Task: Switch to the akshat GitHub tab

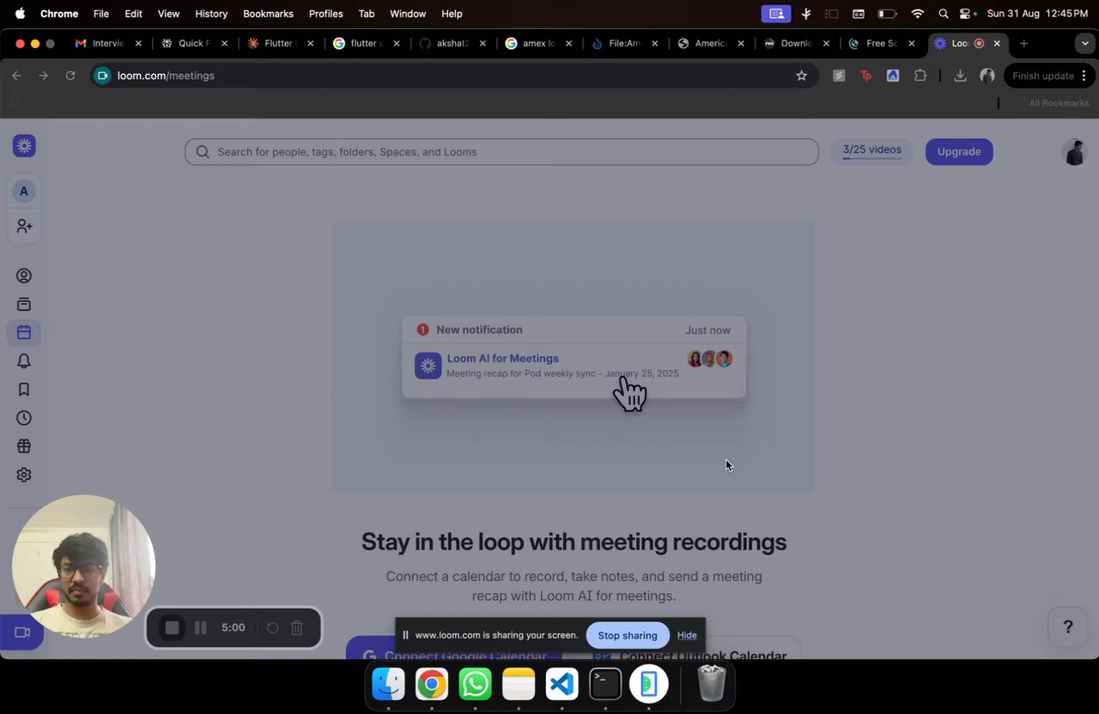Action: [x=451, y=43]
